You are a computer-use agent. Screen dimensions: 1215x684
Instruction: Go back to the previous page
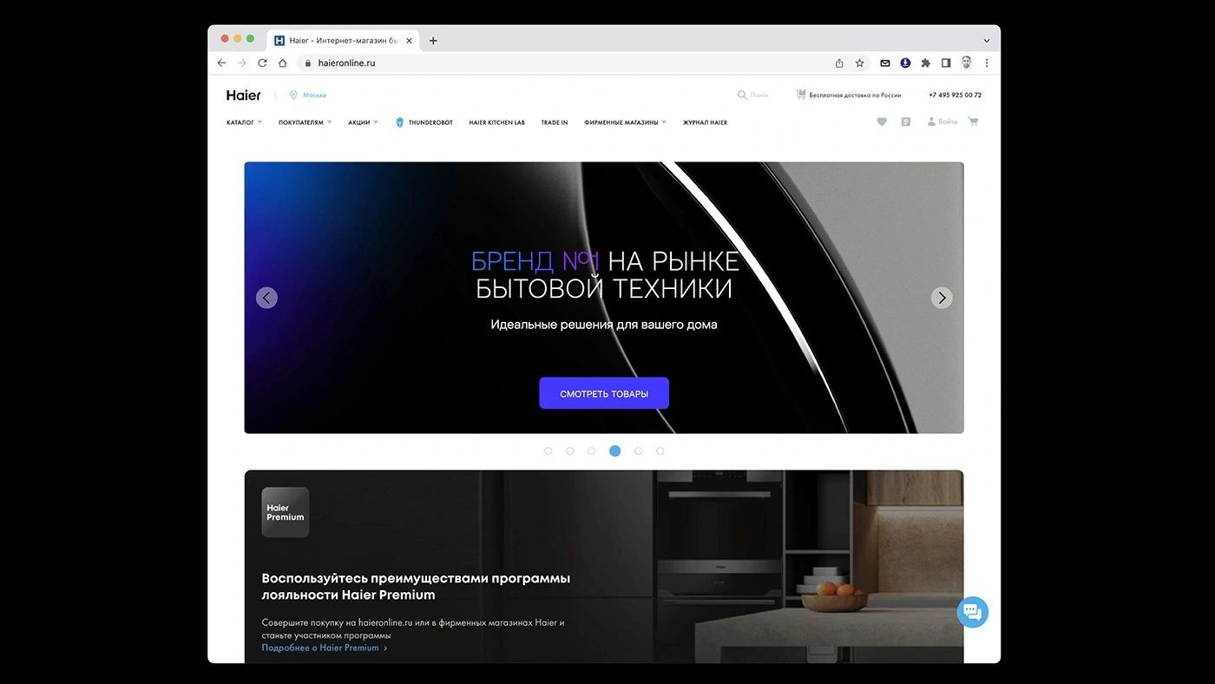221,62
